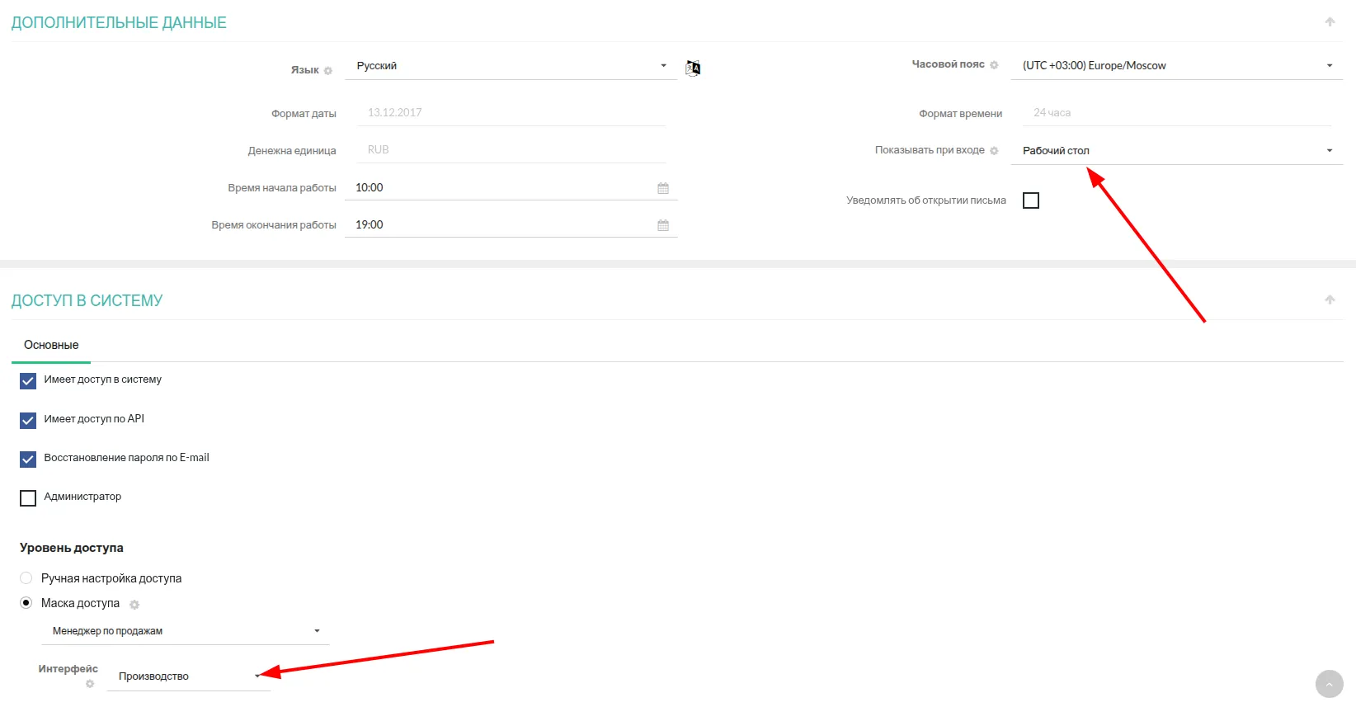1356x707 pixels.
Task: Click gear icon beside Показывать при входе
Action: point(994,151)
